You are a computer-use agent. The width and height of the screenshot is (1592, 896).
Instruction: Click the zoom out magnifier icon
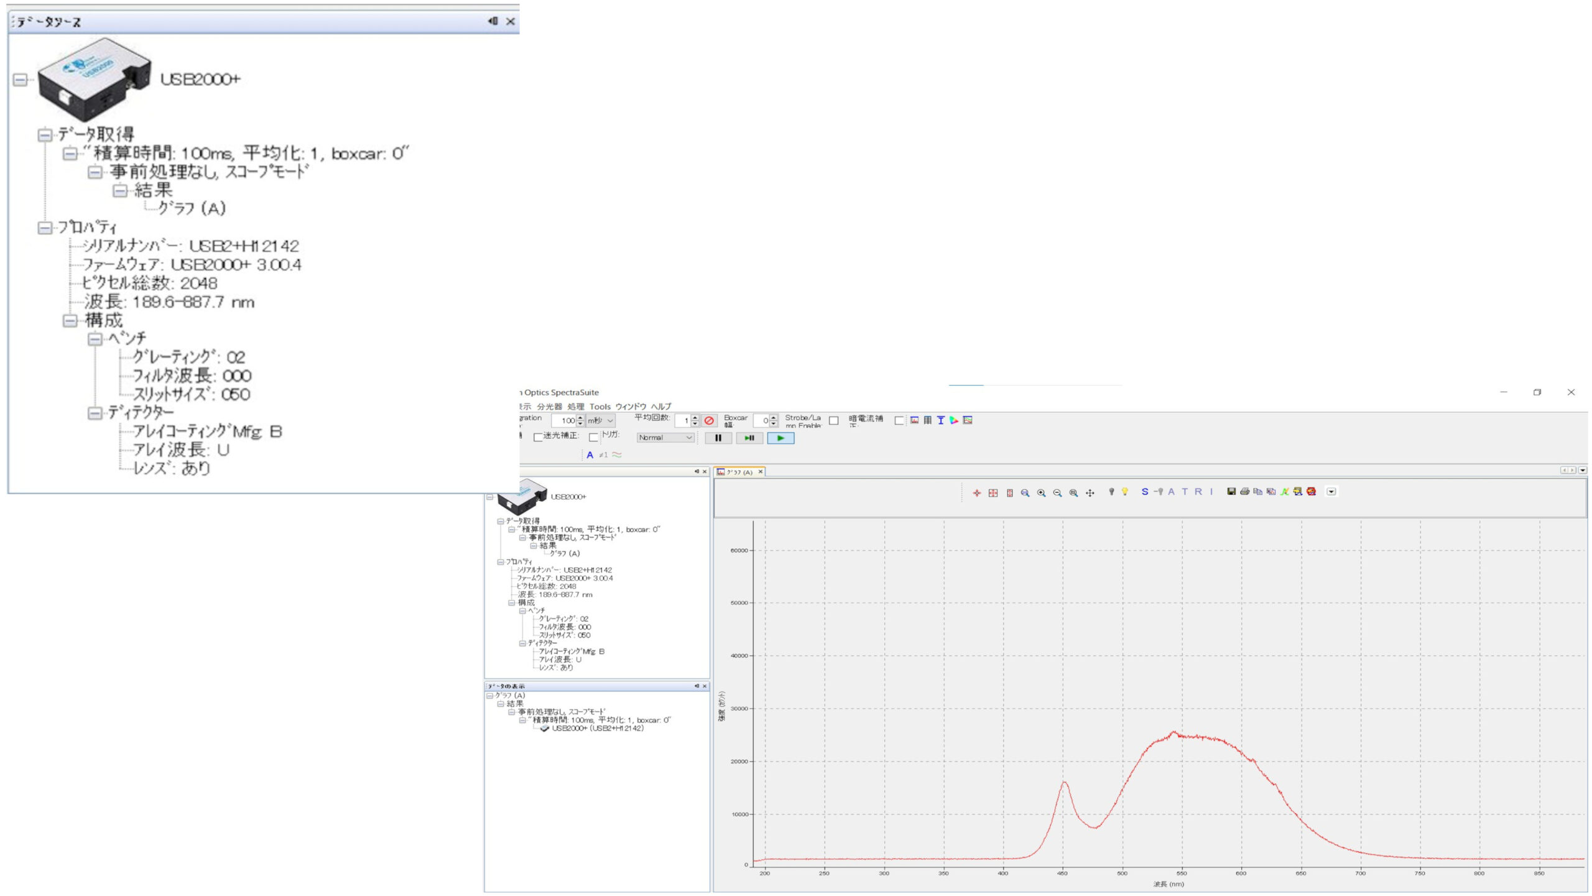coord(1057,492)
